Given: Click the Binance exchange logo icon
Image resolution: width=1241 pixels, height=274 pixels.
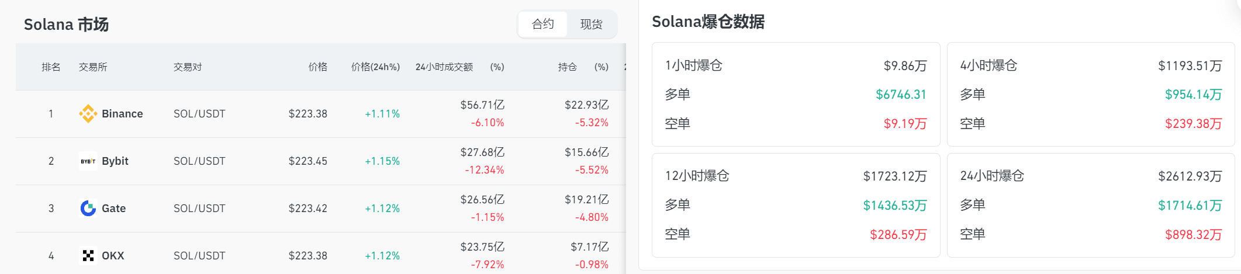Looking at the screenshot, I should (88, 113).
